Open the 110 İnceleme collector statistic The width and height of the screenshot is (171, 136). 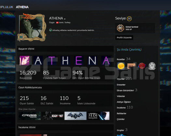coord(65,100)
